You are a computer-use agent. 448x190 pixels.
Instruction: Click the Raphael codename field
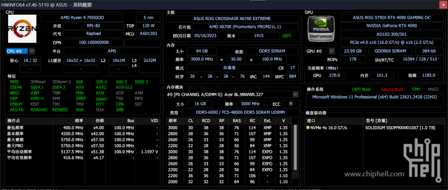[93, 34]
